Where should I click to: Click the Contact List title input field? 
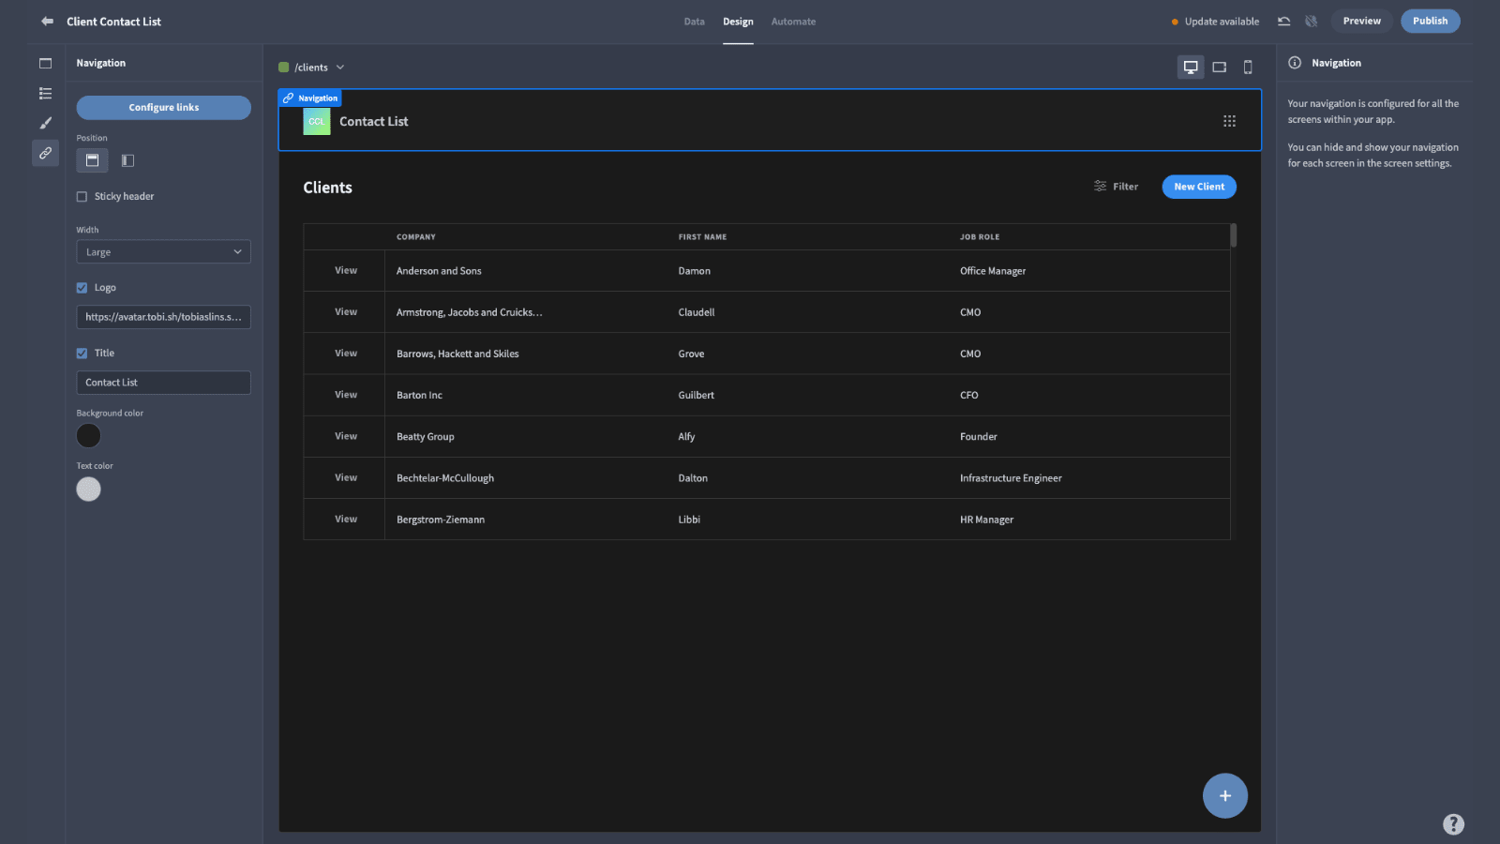pyautogui.click(x=163, y=383)
